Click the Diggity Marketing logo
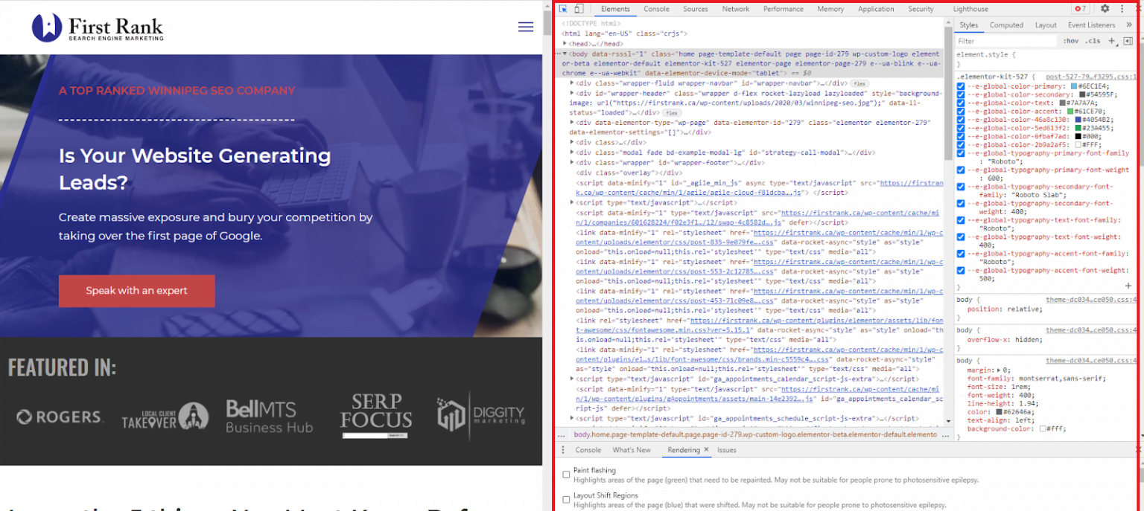 pos(480,414)
